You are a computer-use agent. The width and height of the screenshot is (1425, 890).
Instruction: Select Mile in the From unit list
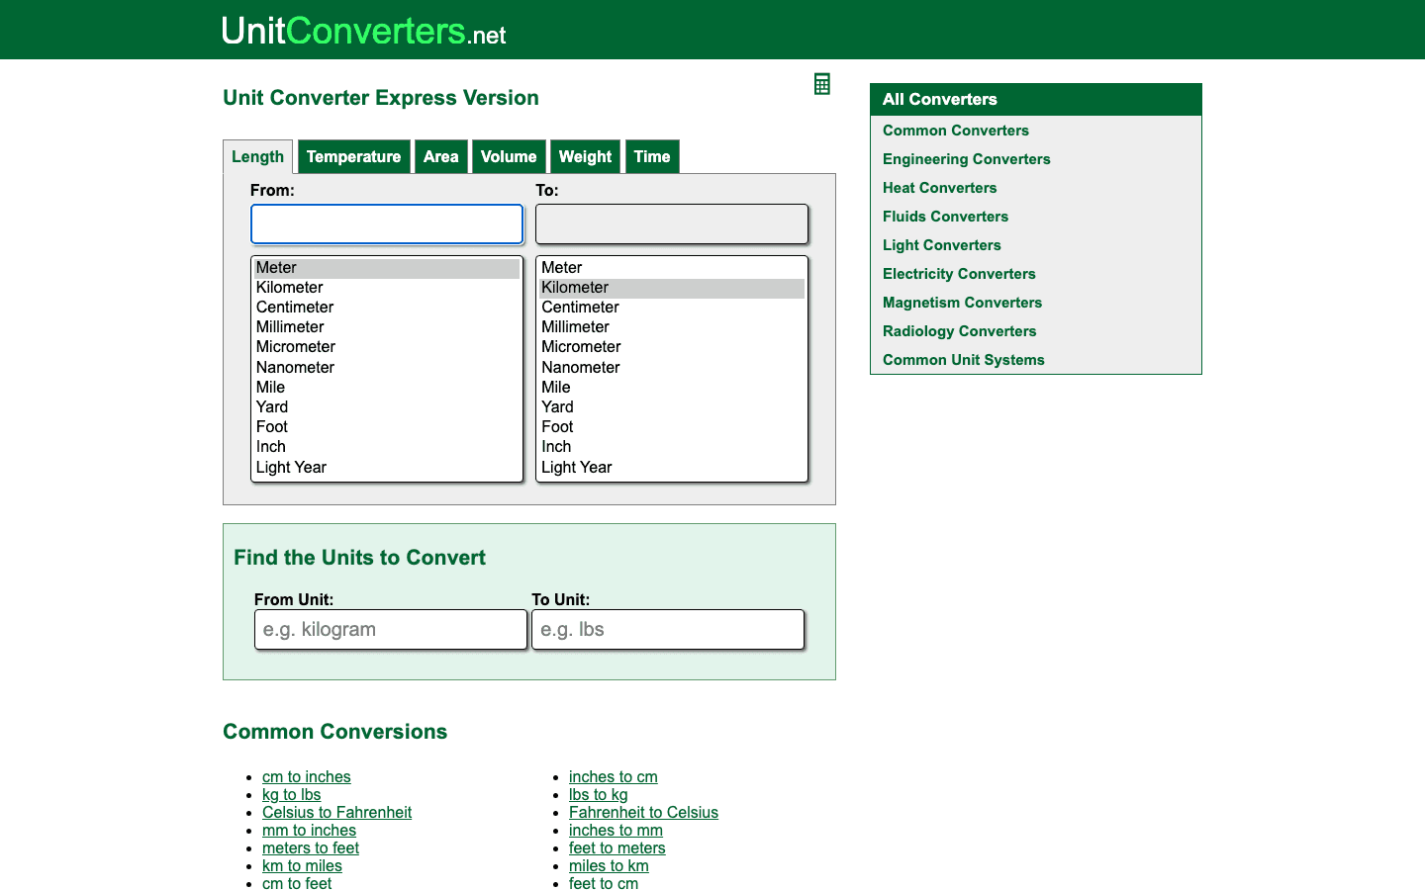tap(270, 387)
